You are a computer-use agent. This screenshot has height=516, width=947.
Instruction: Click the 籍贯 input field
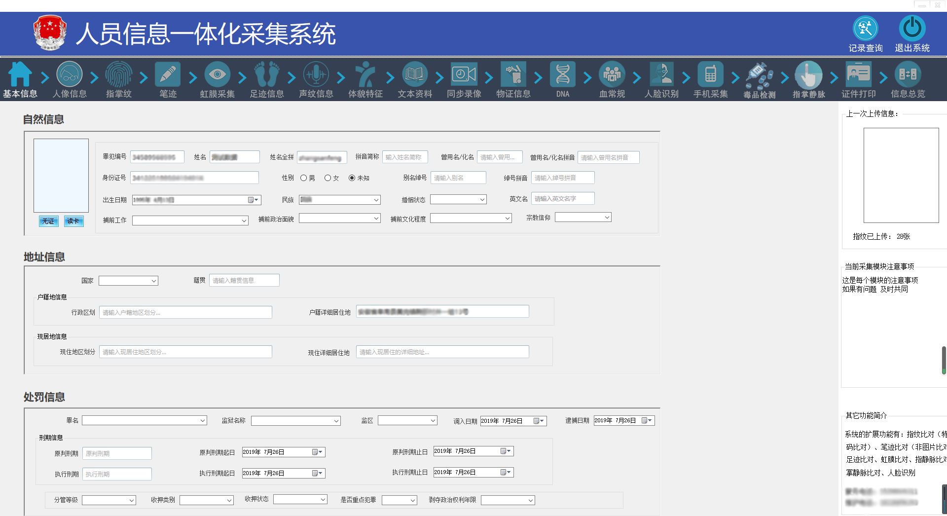(244, 280)
